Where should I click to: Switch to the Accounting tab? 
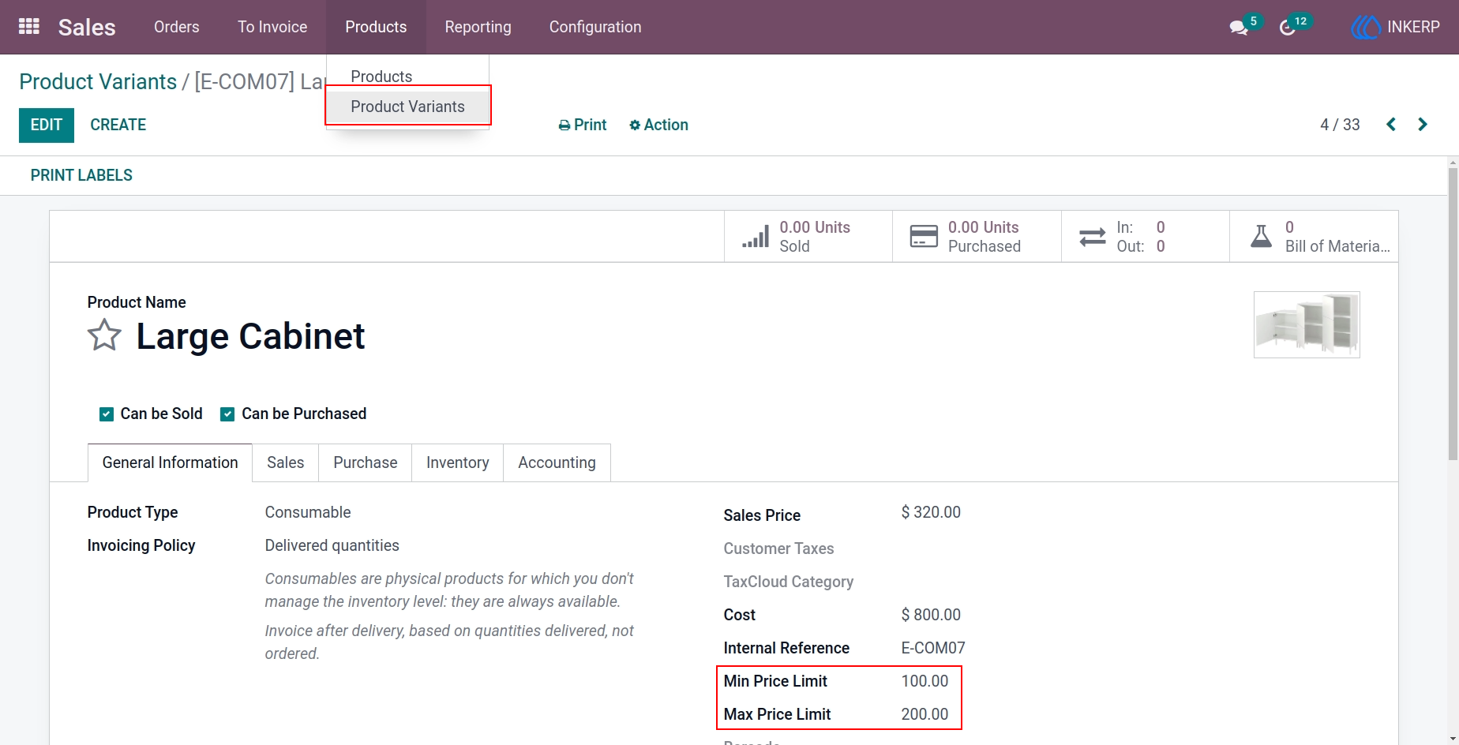(x=557, y=462)
